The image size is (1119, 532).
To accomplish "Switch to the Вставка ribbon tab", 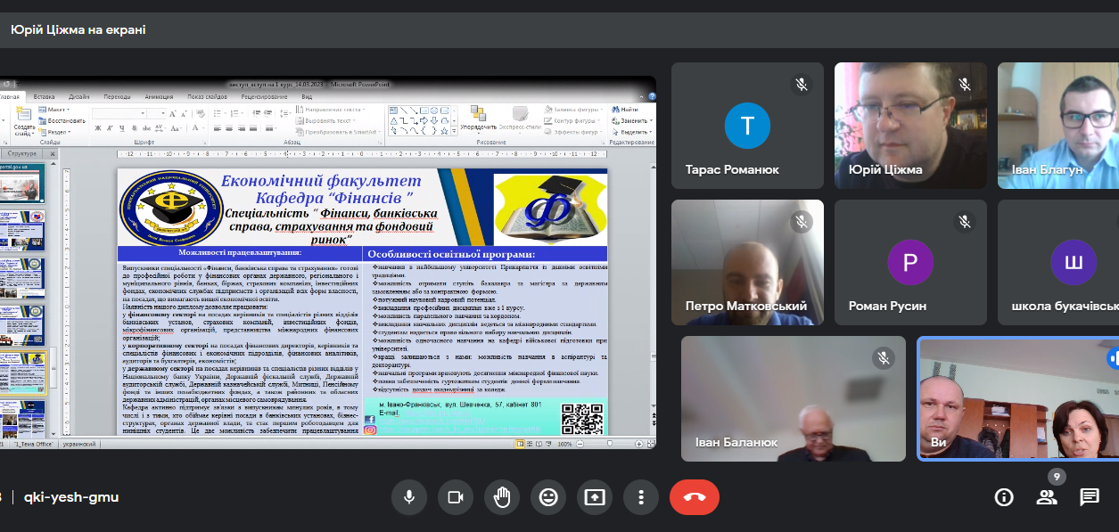I will [x=44, y=96].
